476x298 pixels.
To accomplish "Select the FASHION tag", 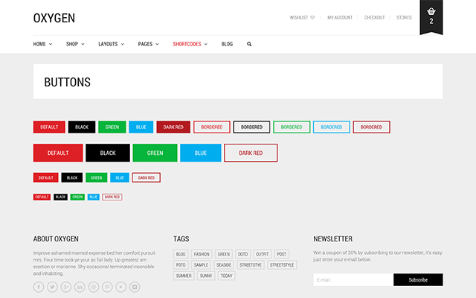I will click(202, 254).
